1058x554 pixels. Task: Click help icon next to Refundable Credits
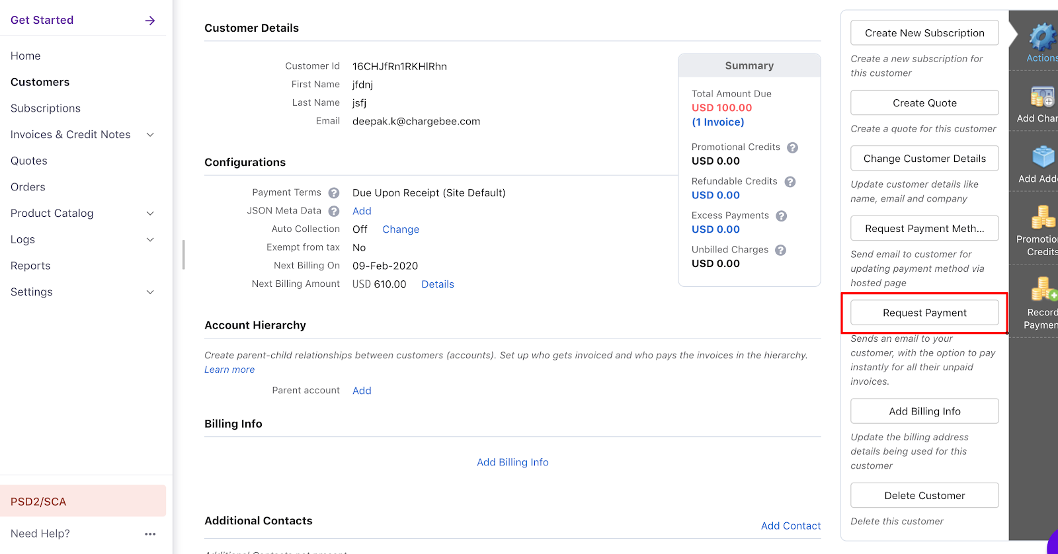790,182
